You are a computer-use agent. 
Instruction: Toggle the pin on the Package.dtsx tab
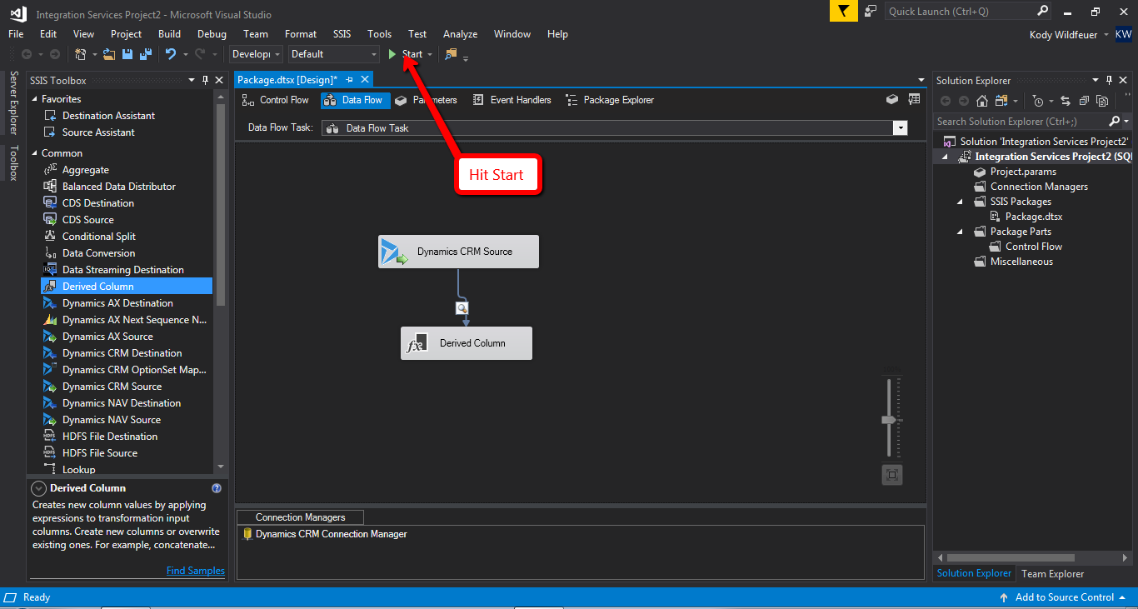click(x=349, y=79)
